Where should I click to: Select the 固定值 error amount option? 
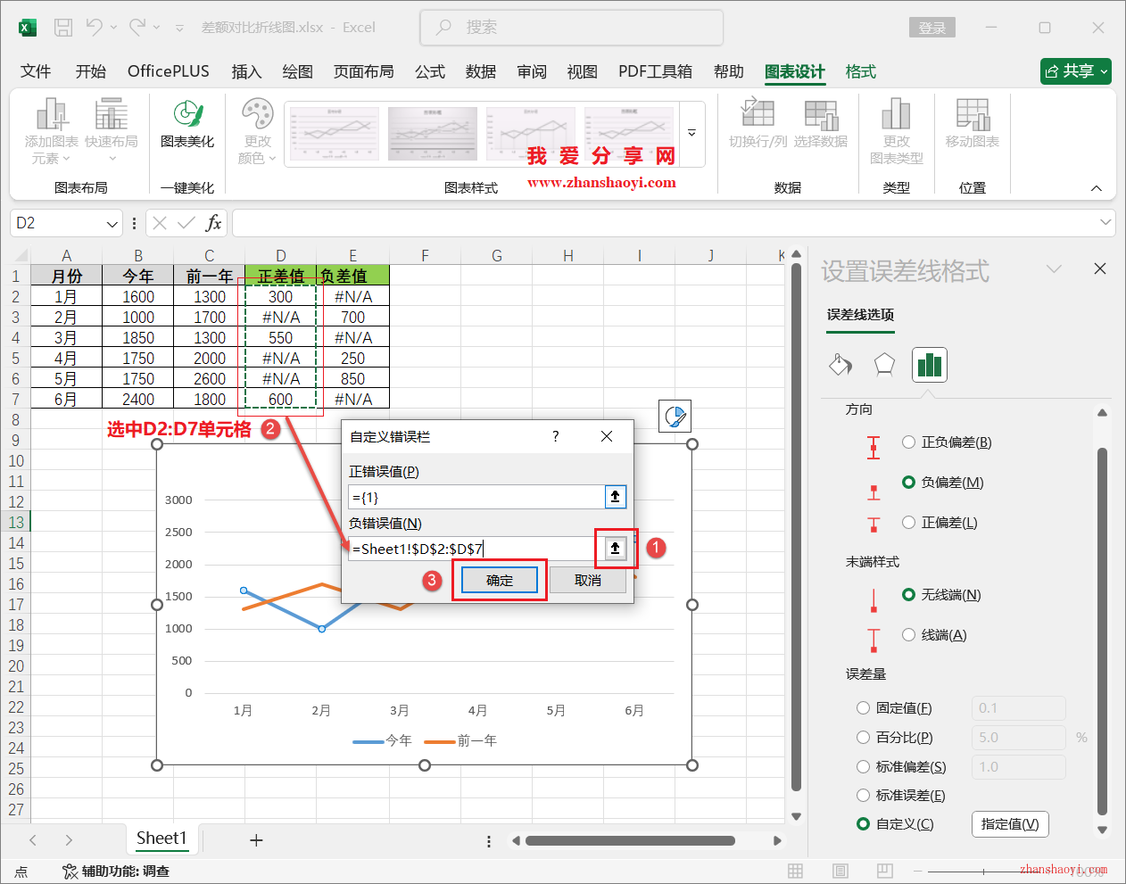coord(864,707)
